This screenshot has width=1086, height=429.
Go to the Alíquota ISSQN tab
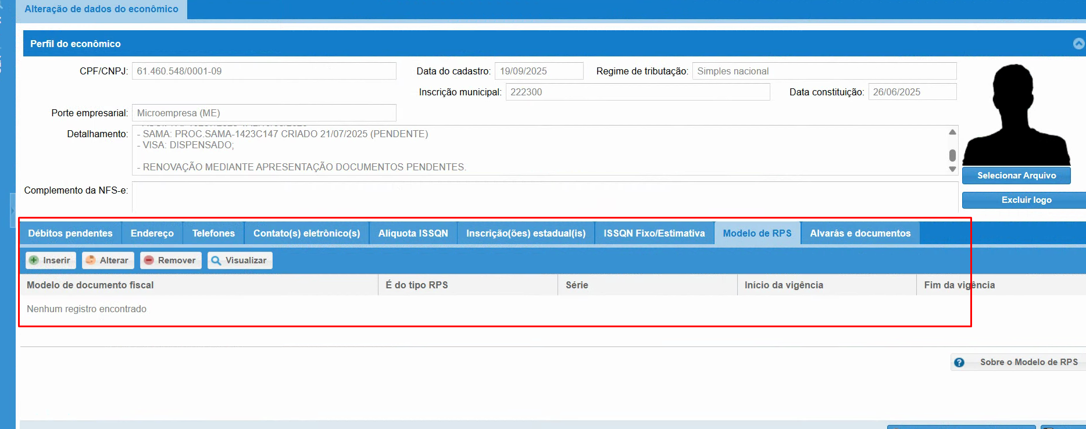coord(413,233)
